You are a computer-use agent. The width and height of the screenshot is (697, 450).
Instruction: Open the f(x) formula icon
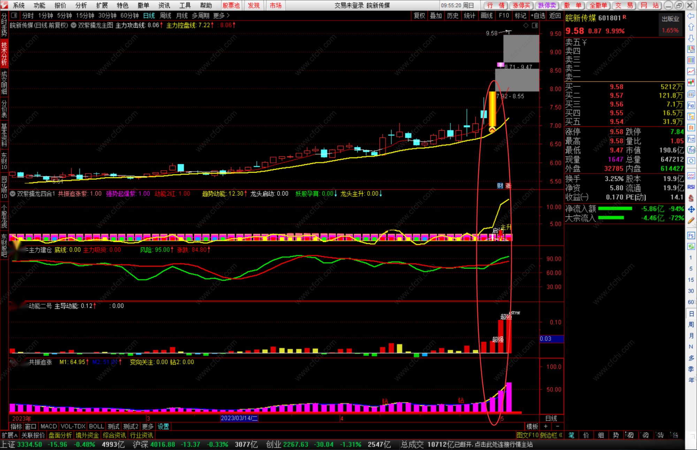click(691, 150)
